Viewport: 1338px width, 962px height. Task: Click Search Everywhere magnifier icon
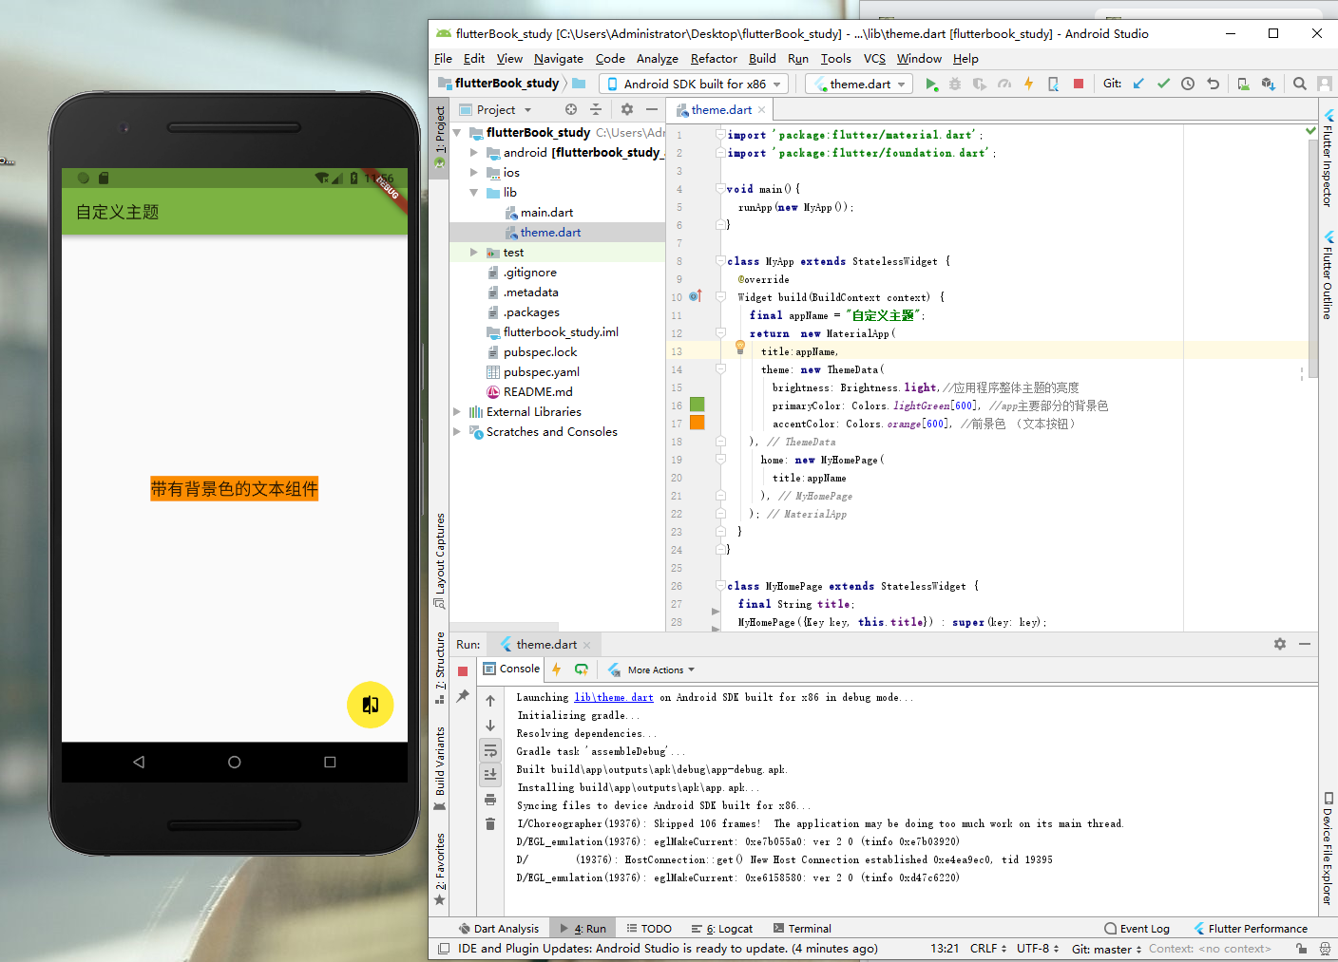point(1300,84)
